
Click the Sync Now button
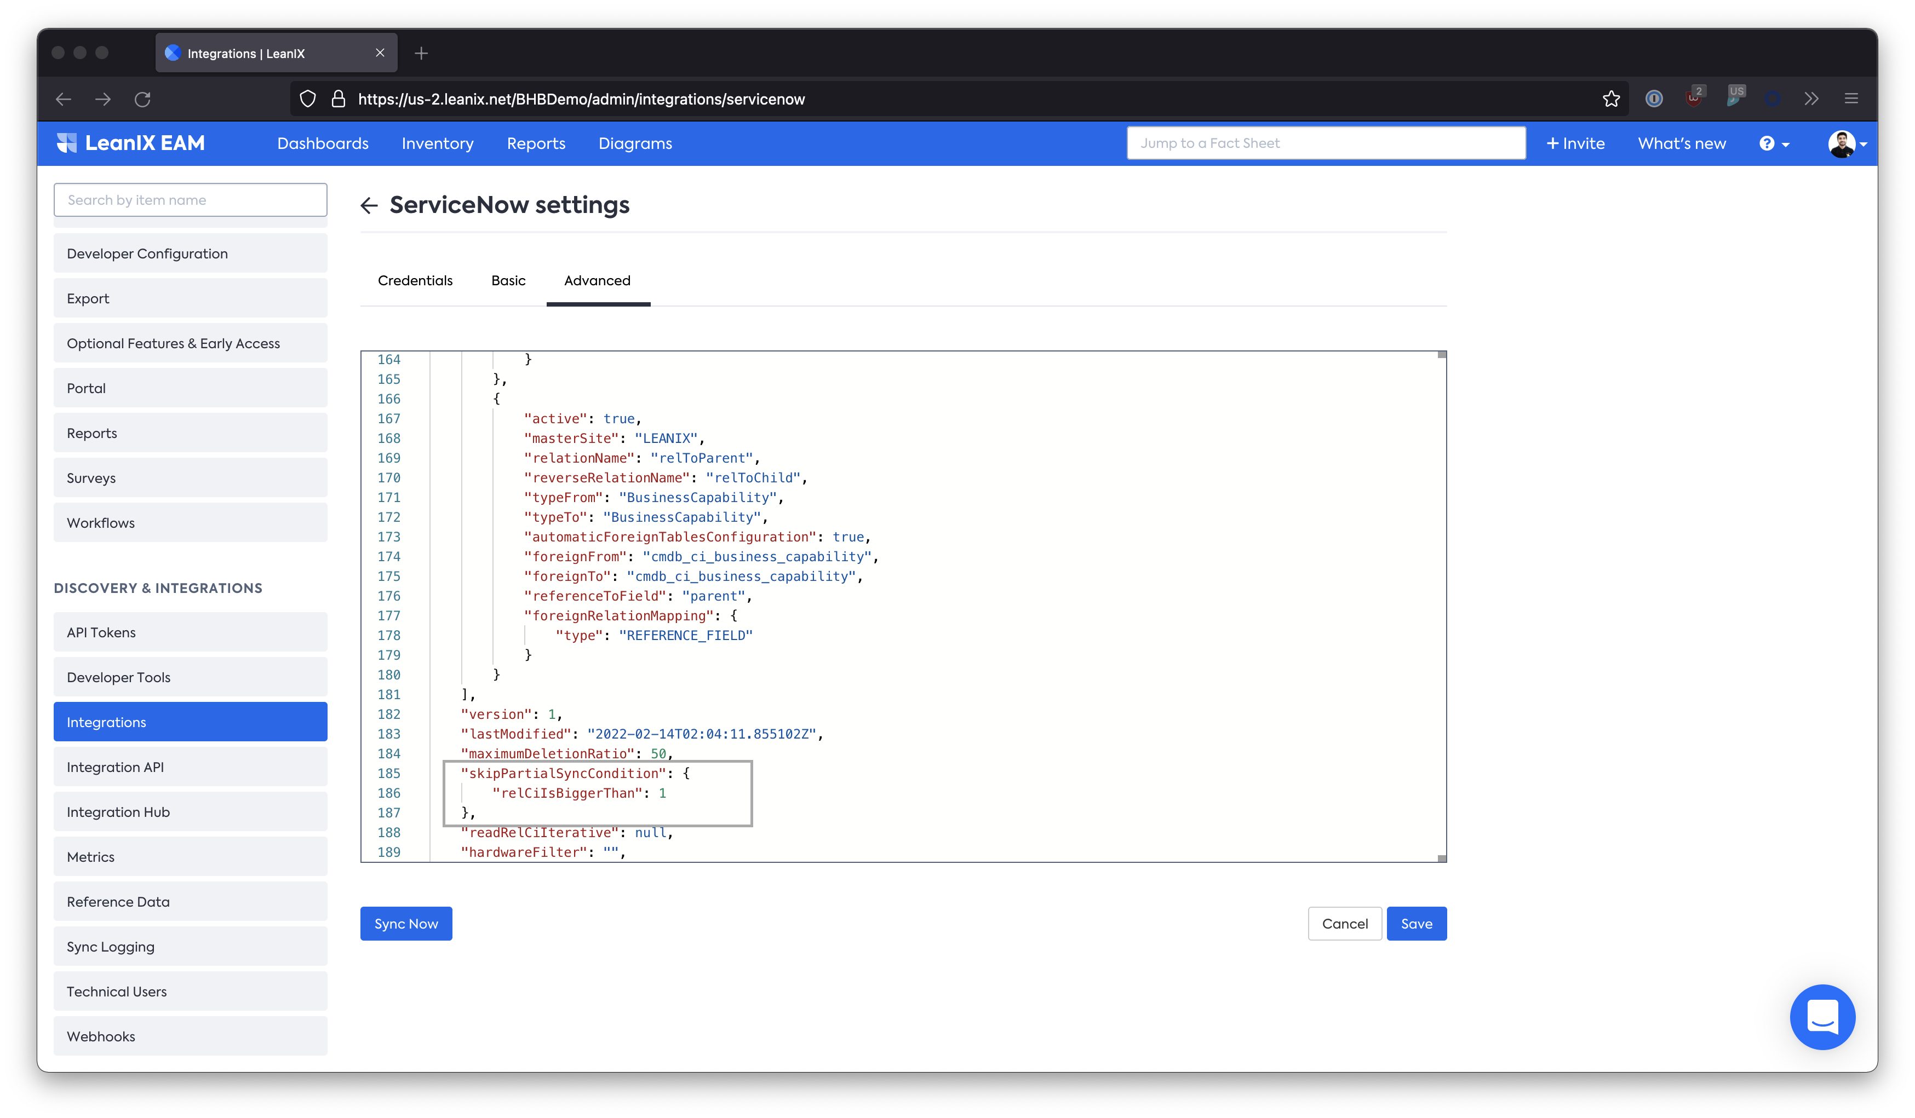(406, 924)
